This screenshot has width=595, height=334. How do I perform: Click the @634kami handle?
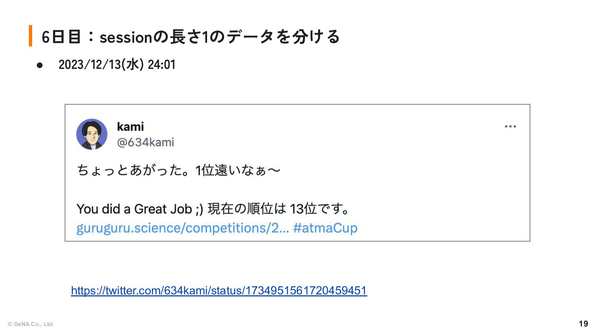[x=145, y=142]
